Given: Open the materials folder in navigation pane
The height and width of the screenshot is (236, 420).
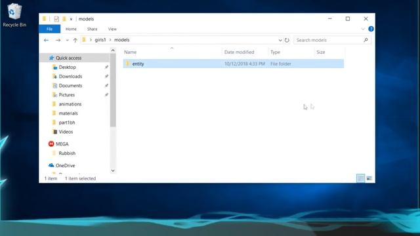Looking at the screenshot, I should 68,113.
